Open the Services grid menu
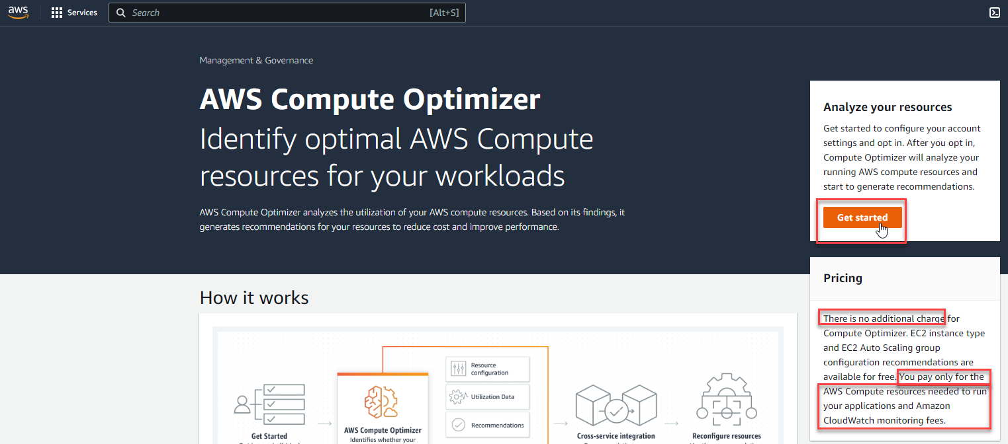This screenshot has height=444, width=1008. [74, 13]
